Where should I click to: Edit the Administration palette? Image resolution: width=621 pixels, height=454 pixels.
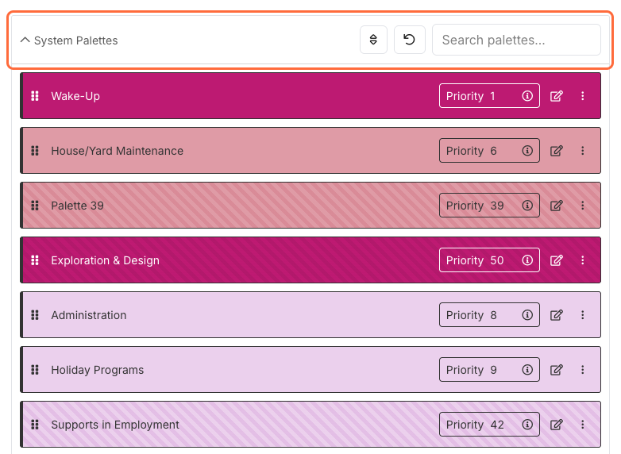(x=557, y=315)
